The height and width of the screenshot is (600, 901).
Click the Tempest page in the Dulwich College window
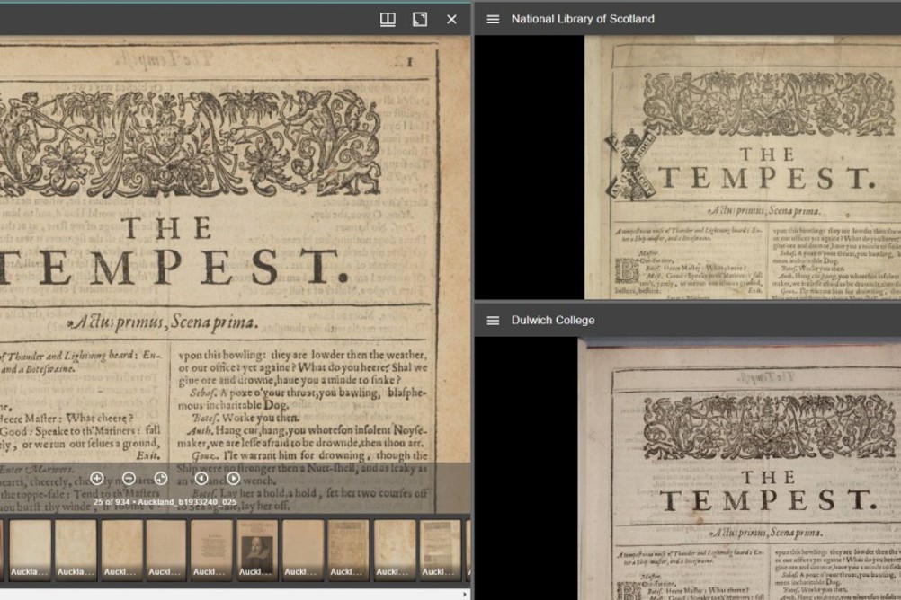(739, 469)
